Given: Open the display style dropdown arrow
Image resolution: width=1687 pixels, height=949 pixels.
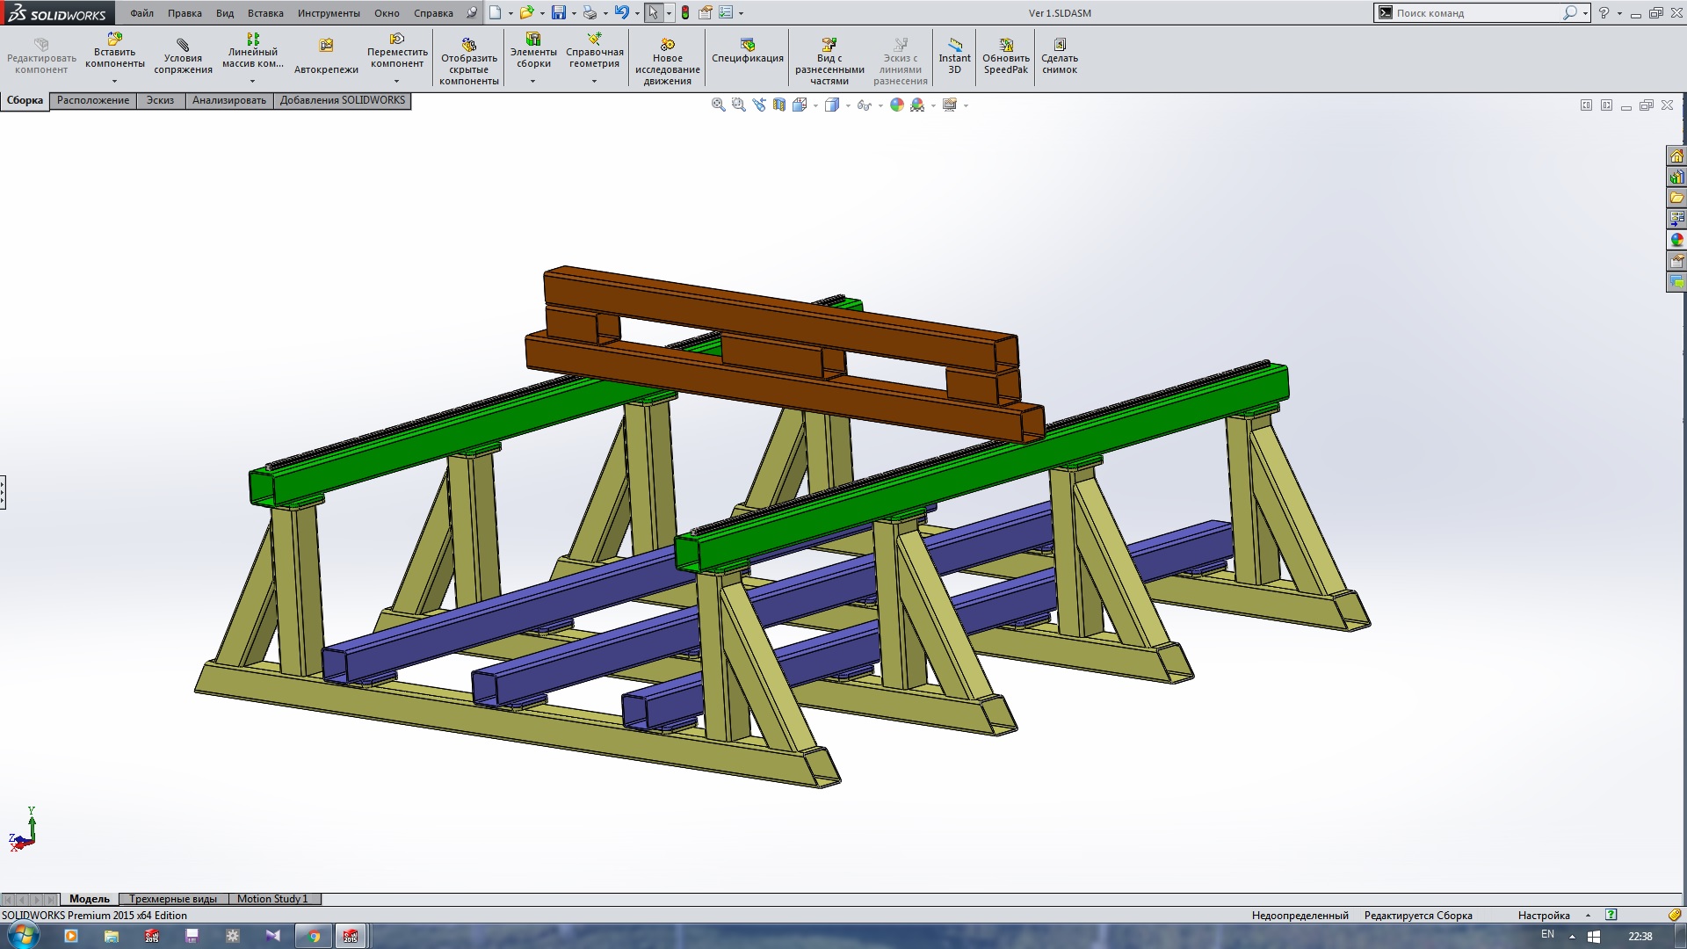Looking at the screenshot, I should tap(848, 105).
